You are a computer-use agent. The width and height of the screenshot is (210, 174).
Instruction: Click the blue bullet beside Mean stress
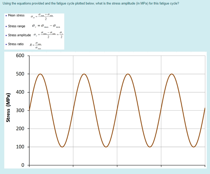pyautogui.click(x=6, y=15)
